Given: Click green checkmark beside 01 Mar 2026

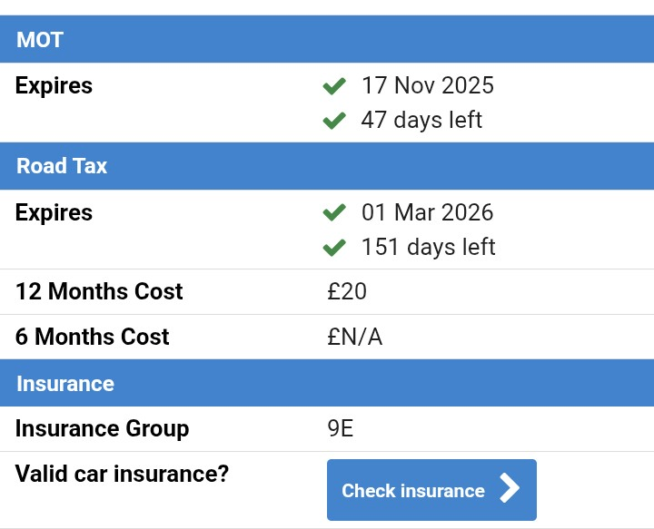Looking at the screenshot, I should tap(334, 213).
